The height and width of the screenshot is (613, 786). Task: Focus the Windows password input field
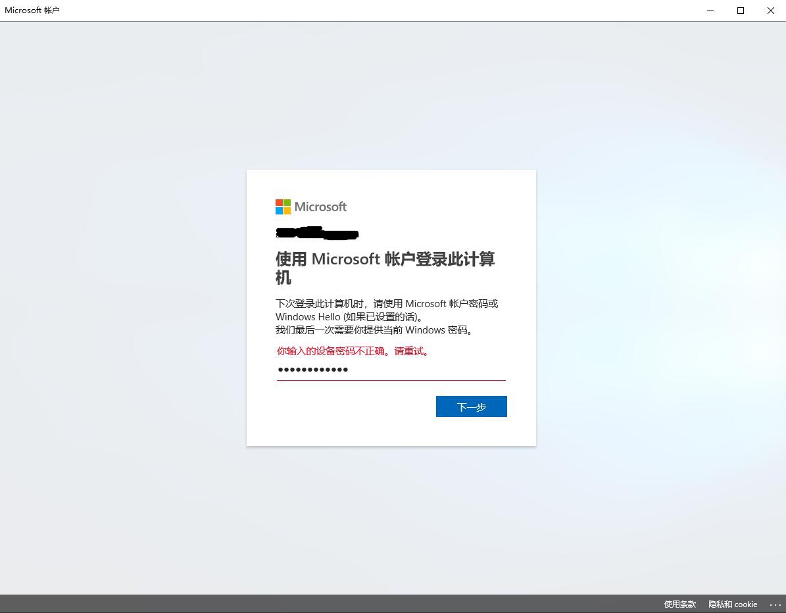(x=391, y=370)
